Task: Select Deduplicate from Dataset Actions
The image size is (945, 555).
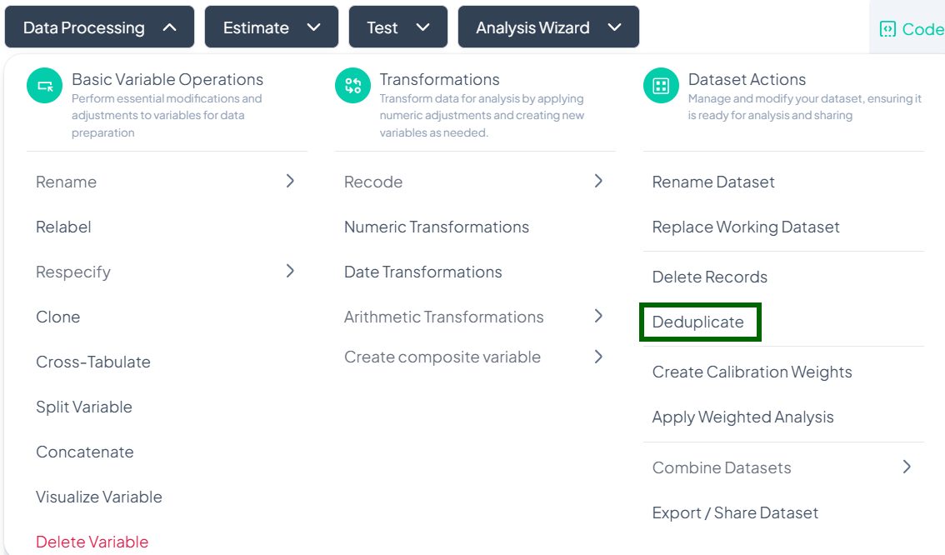Action: [x=698, y=322]
